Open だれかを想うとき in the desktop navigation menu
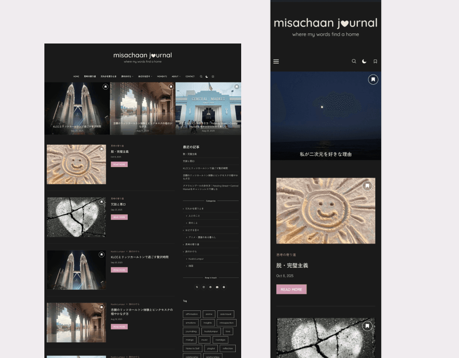 point(108,76)
